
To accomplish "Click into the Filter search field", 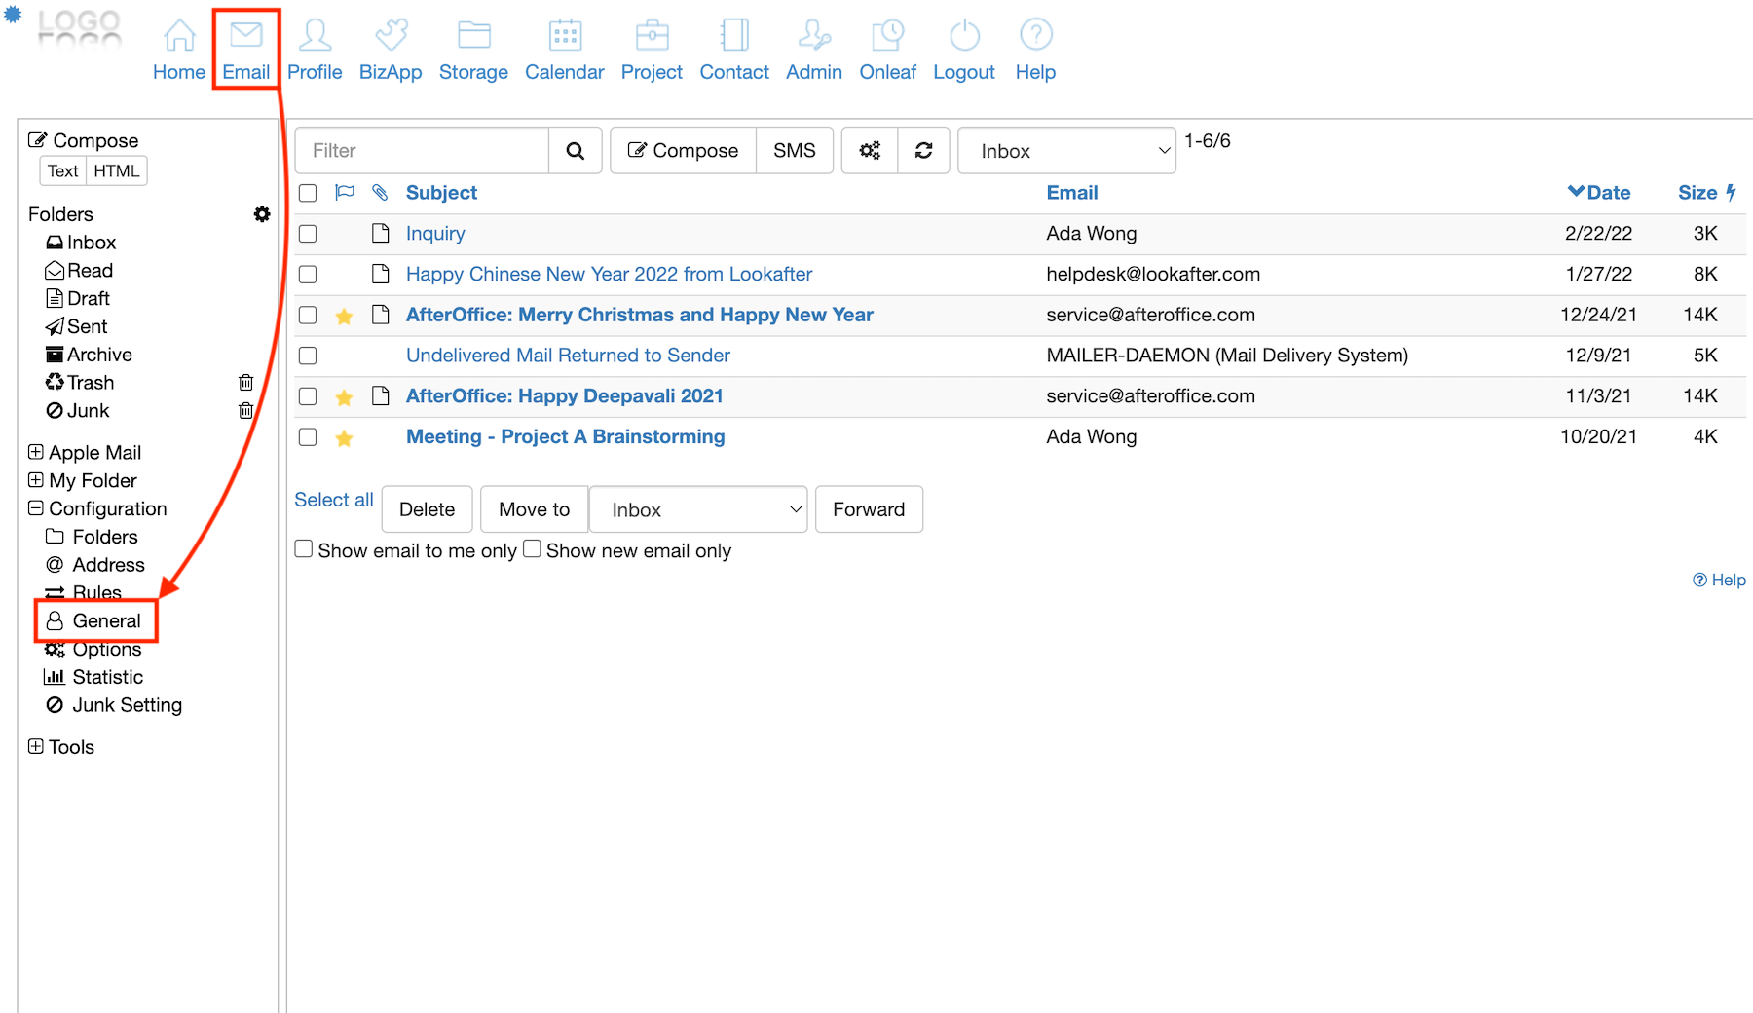I will [423, 151].
